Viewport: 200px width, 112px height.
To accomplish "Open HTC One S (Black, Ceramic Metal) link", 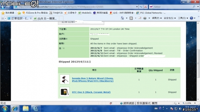I will [91, 92].
